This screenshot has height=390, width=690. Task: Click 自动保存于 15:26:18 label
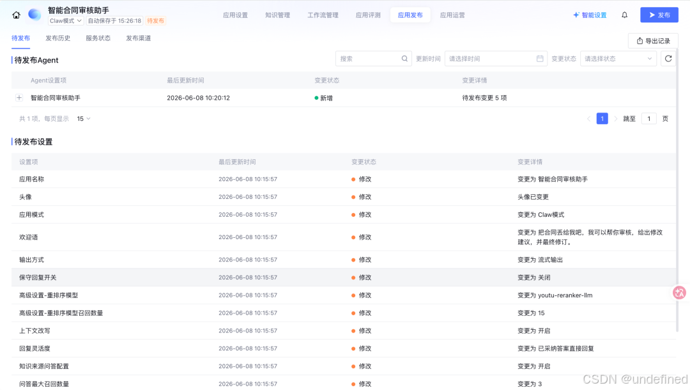coord(114,20)
